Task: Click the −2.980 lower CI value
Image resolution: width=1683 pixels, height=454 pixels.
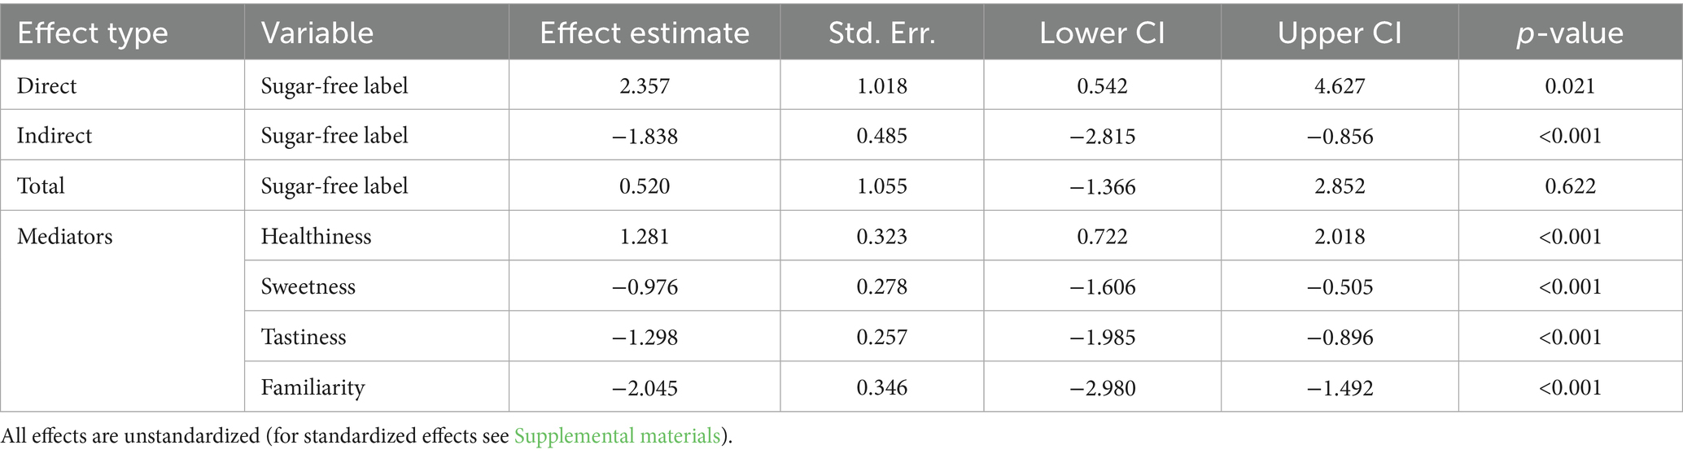Action: [x=1102, y=387]
